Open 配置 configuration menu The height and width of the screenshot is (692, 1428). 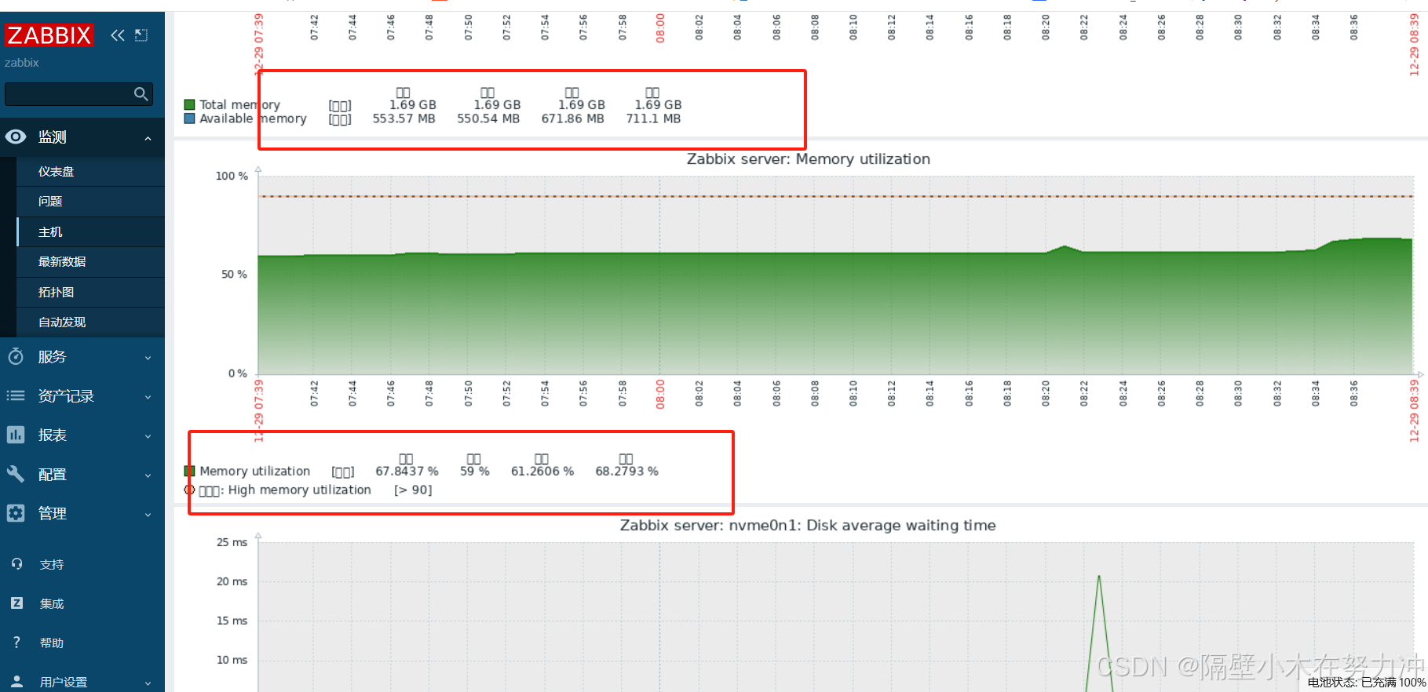pos(52,475)
